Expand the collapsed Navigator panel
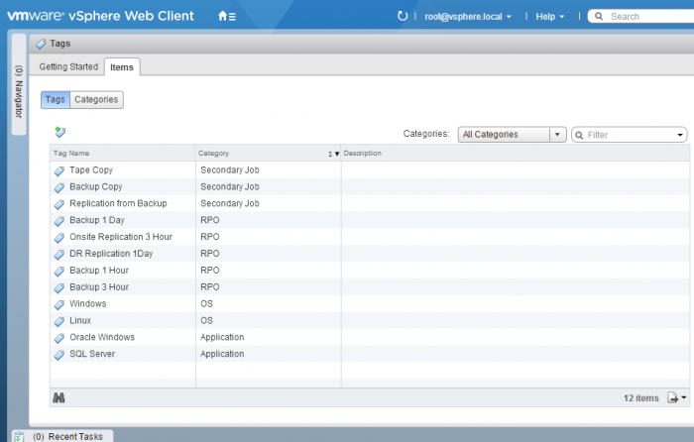The image size is (694, 442). [x=19, y=84]
